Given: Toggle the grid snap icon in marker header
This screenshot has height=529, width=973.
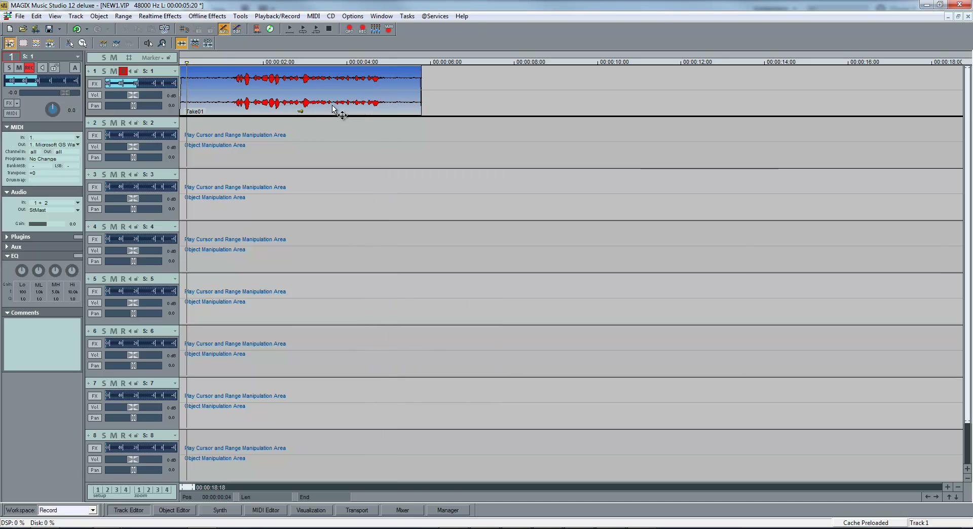Looking at the screenshot, I should tap(129, 57).
